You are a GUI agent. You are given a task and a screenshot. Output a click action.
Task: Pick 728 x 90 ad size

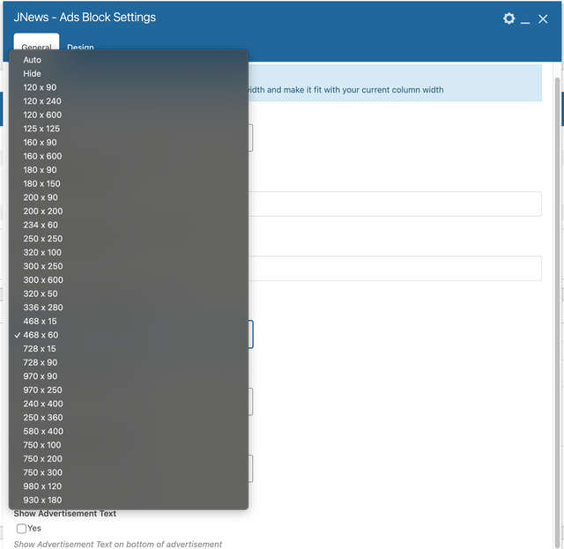pos(129,362)
